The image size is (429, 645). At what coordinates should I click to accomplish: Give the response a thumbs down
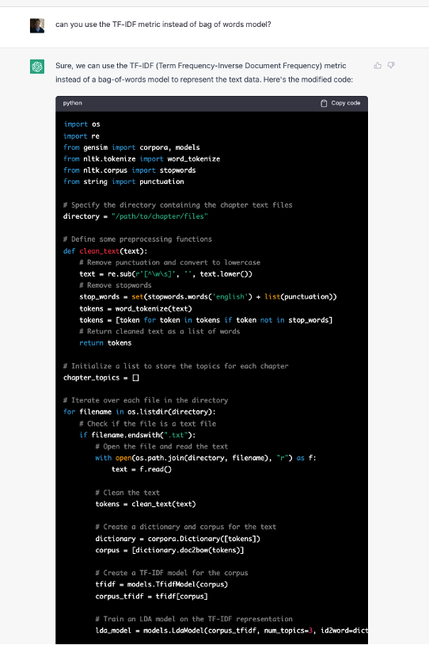tap(391, 66)
